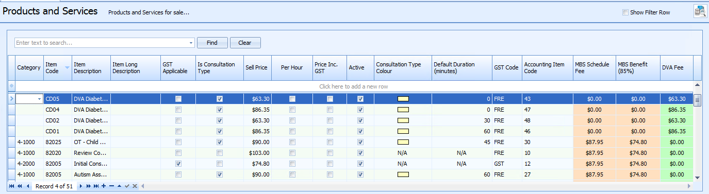Click the previous record arrow
709x194 pixels.
[28, 186]
